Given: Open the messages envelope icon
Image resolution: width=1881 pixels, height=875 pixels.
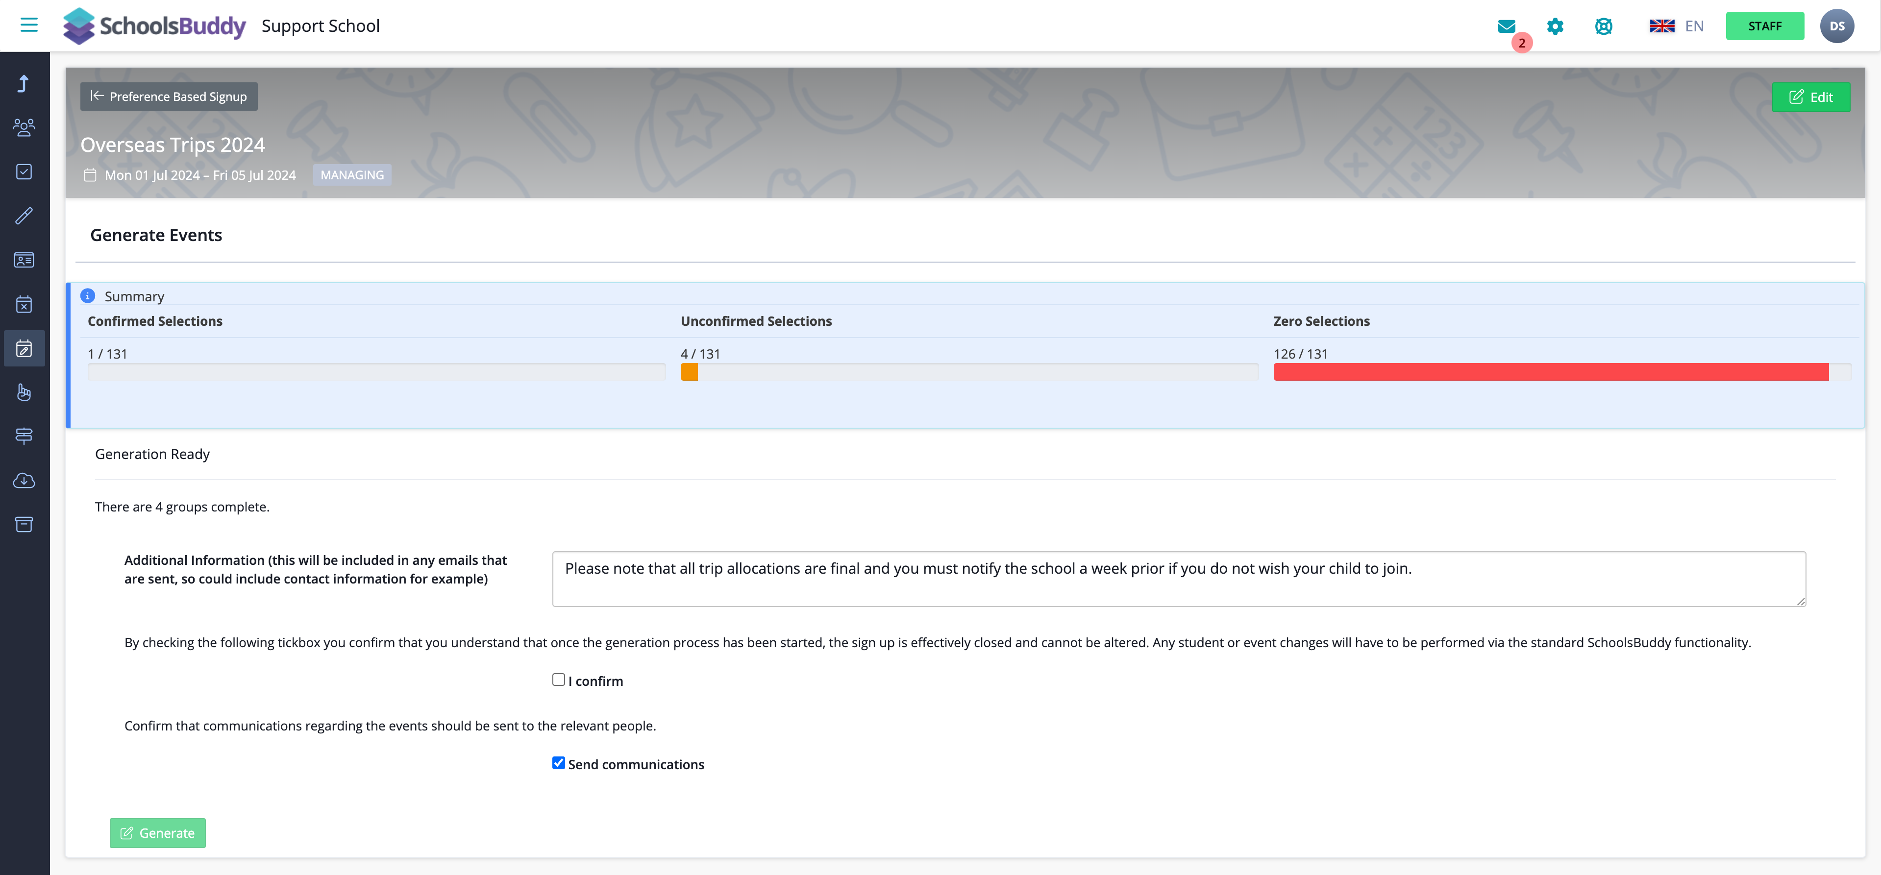Looking at the screenshot, I should [1507, 26].
